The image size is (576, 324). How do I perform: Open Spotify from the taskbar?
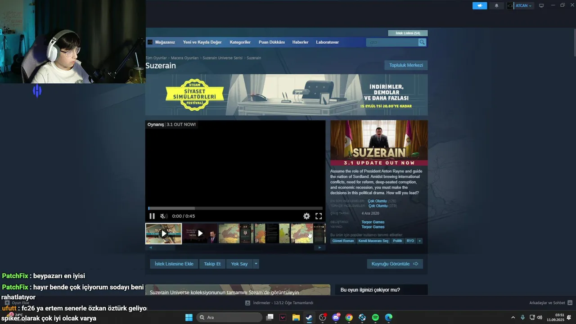(375, 317)
